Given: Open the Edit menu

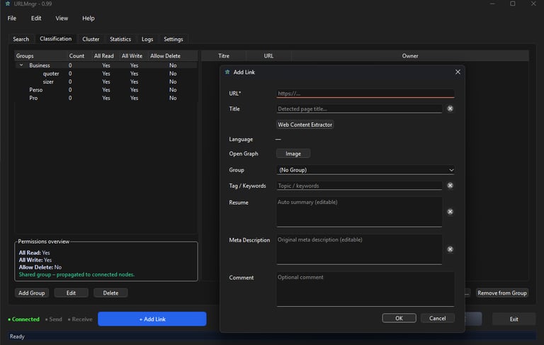Looking at the screenshot, I should tap(36, 18).
